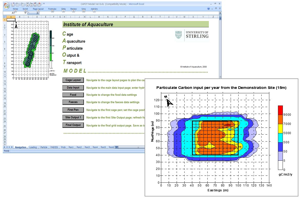Select column header B
Viewport: 300px width, 198px height.
coord(19,17)
